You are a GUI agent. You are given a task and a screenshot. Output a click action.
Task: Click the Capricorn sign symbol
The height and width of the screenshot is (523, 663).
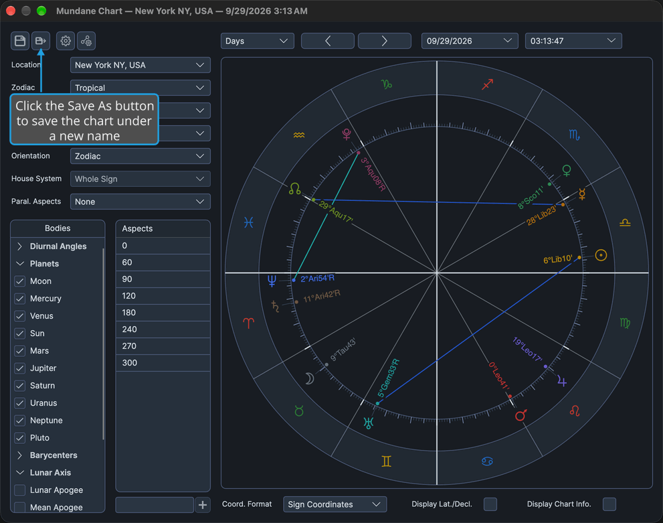point(387,84)
